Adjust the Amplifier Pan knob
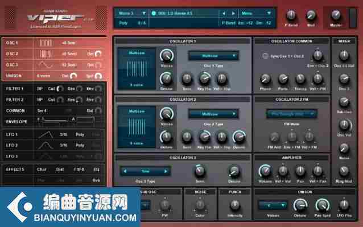Viewport: 363px width, 227px height. point(300,171)
